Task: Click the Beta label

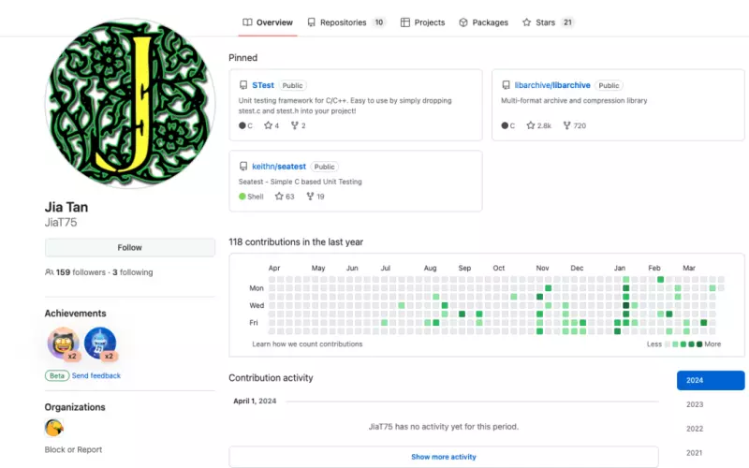Action: tap(57, 376)
